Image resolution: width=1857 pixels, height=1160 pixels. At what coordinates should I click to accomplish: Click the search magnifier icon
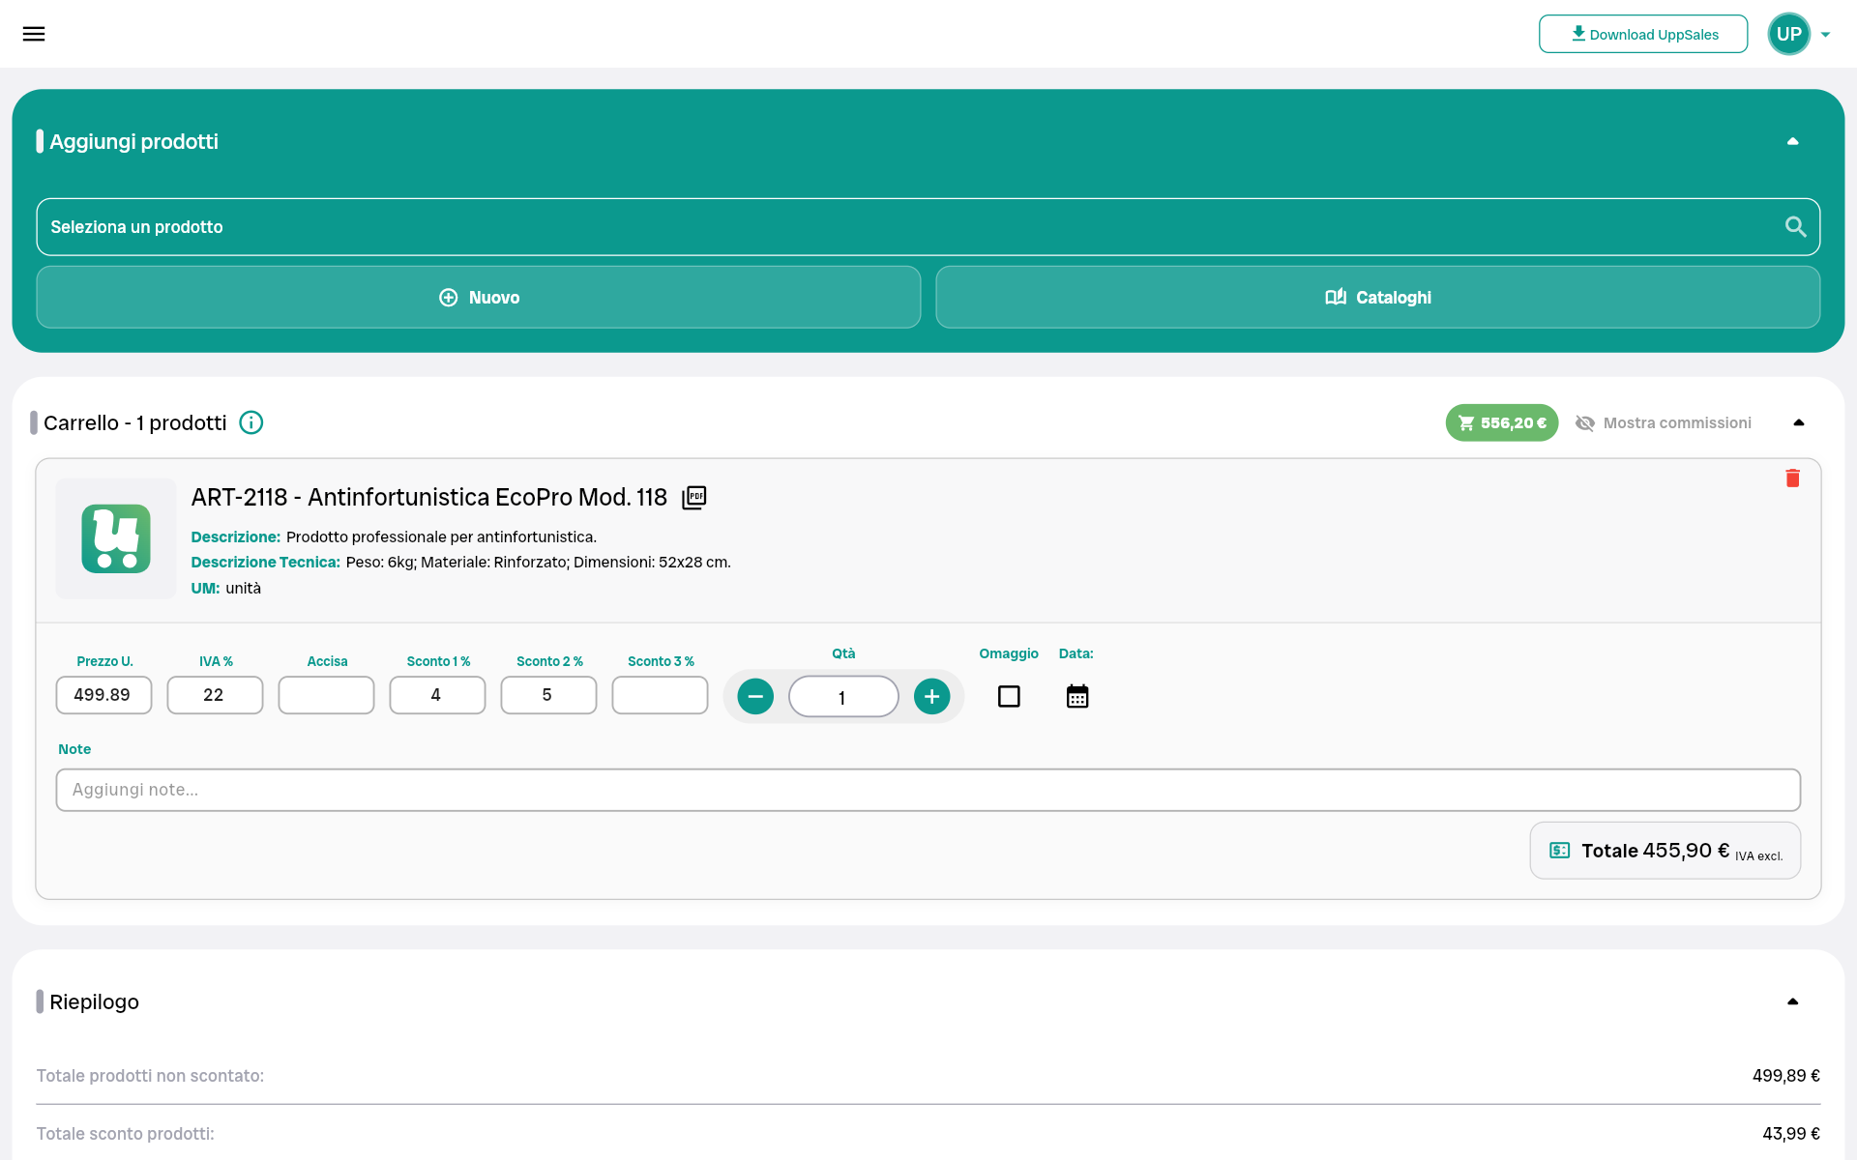1795,227
